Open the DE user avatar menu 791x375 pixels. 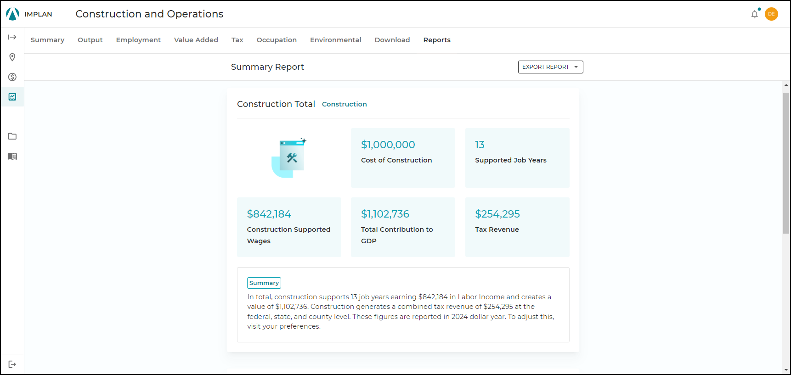pyautogui.click(x=771, y=14)
